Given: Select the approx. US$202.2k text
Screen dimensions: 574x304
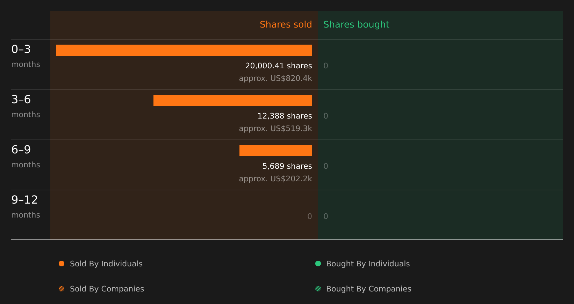Looking at the screenshot, I should point(275,179).
